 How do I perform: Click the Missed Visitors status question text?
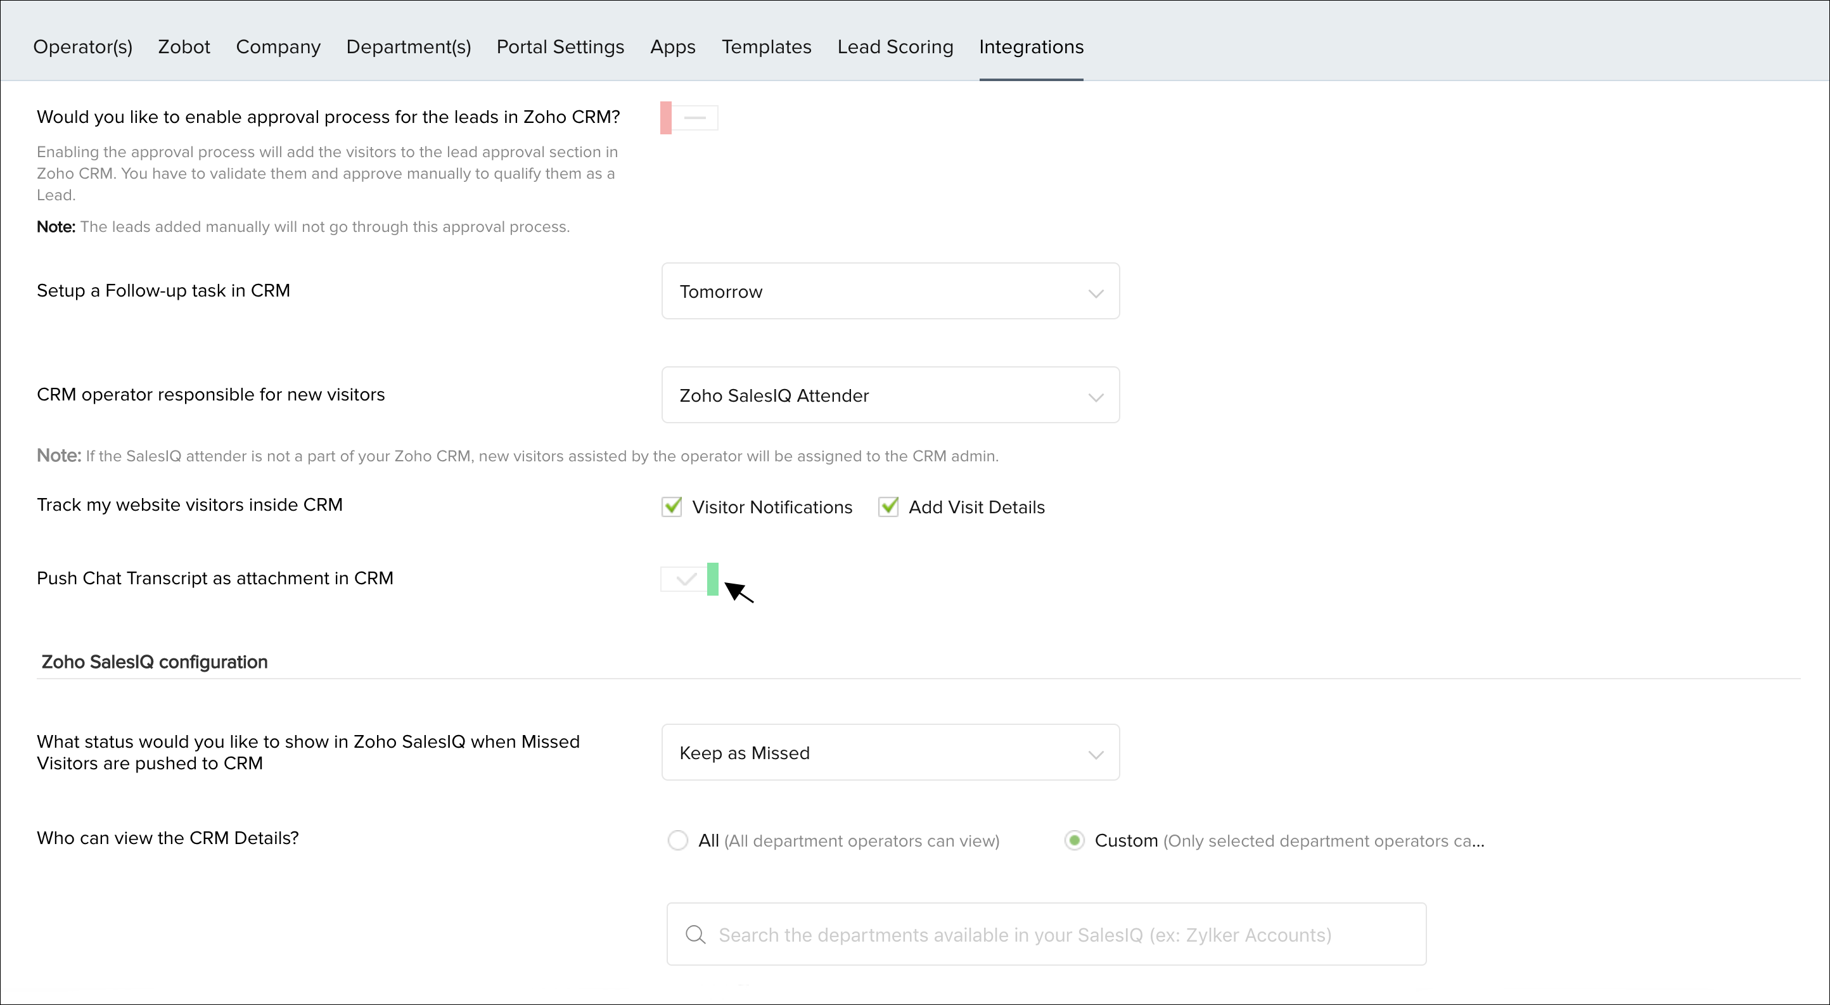click(x=307, y=752)
